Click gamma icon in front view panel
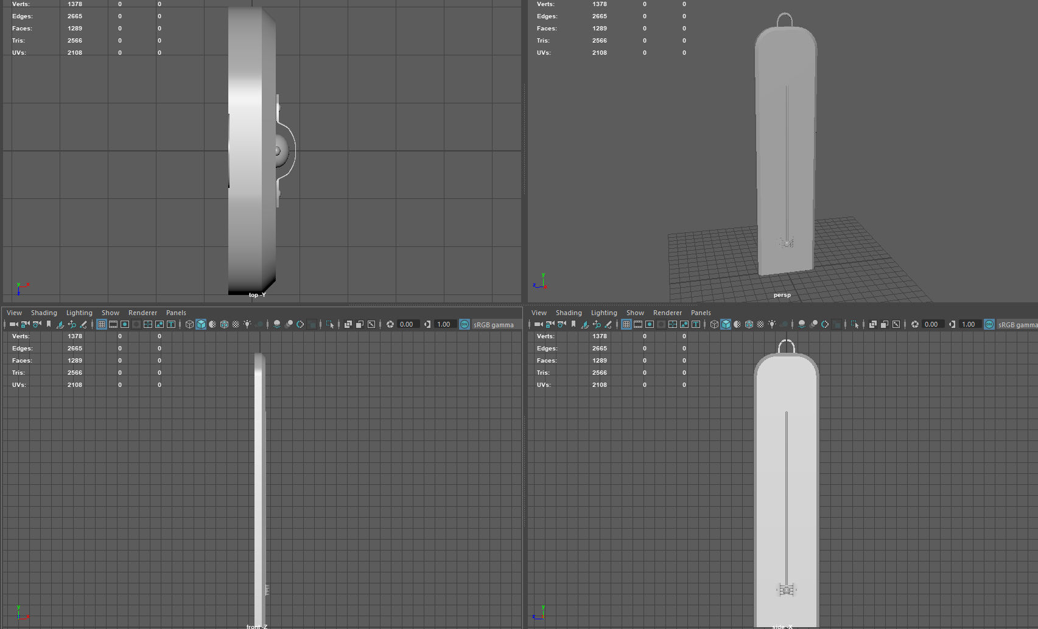The width and height of the screenshot is (1038, 629). [427, 324]
